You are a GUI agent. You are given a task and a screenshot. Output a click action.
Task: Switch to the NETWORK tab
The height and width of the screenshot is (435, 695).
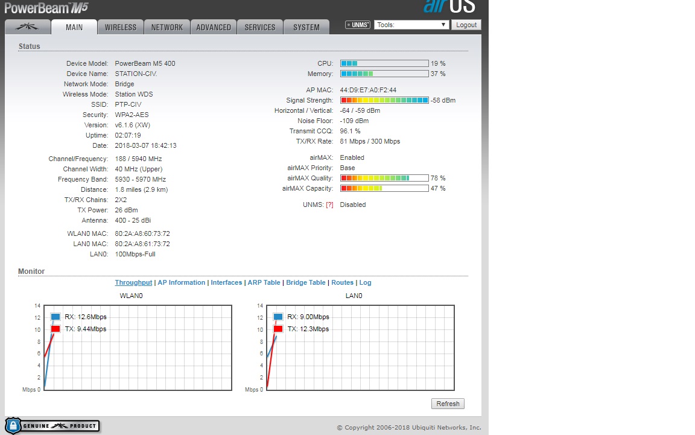[167, 27]
